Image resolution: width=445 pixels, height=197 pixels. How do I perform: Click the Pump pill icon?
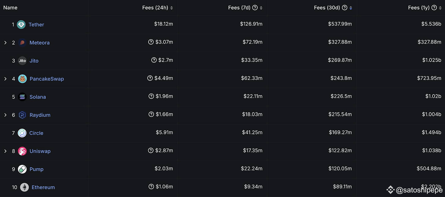(x=22, y=169)
